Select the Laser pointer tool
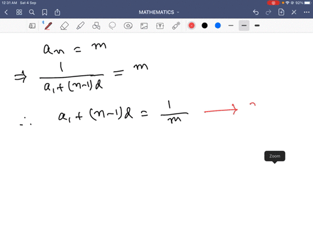Image resolution: width=313 pixels, height=235 pixels. pos(176,26)
